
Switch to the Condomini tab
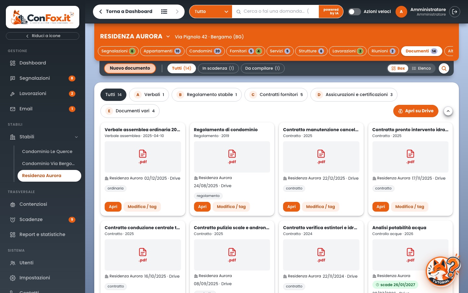(205, 51)
